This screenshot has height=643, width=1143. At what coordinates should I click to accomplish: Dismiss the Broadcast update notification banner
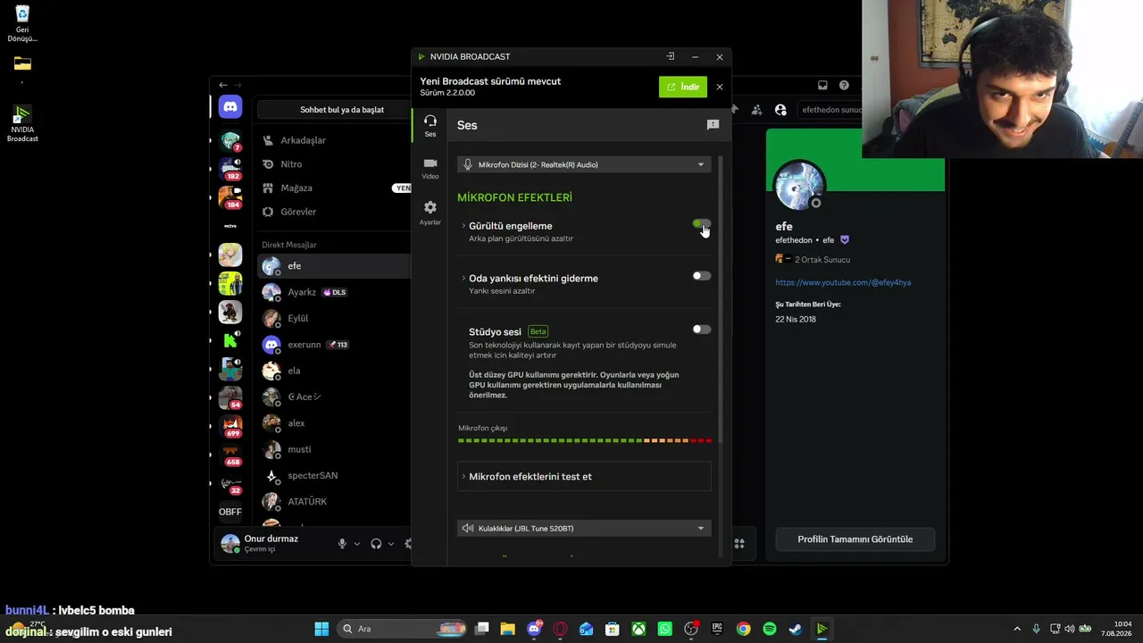coord(720,87)
